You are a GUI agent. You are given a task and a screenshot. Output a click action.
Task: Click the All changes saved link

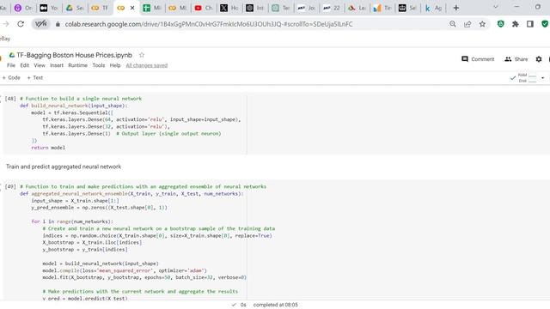pos(147,65)
